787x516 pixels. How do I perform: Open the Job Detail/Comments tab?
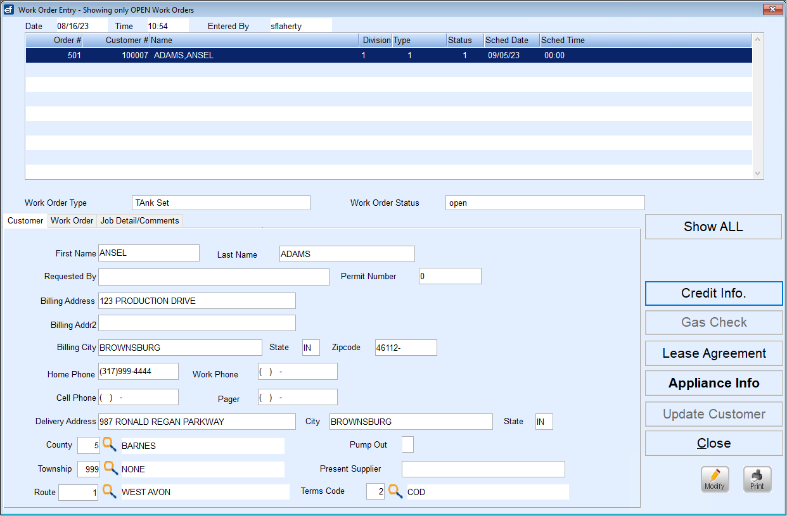pyautogui.click(x=140, y=221)
